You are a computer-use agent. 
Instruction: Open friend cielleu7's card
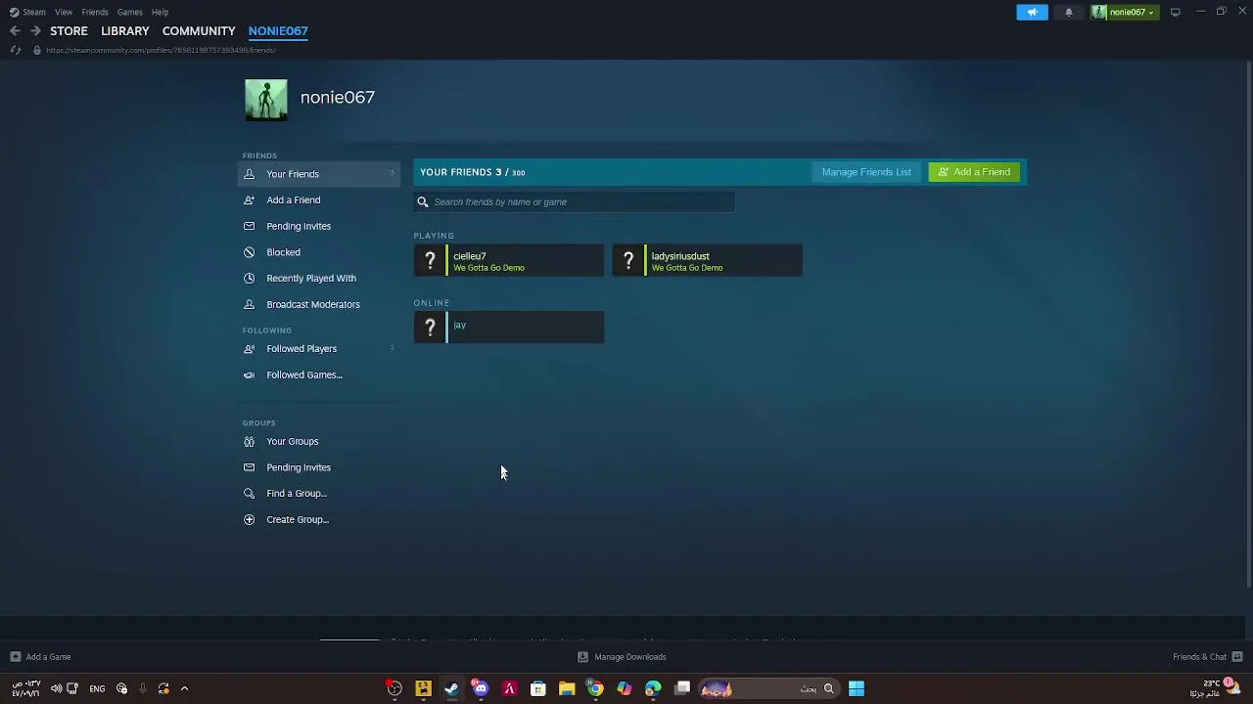tap(509, 260)
